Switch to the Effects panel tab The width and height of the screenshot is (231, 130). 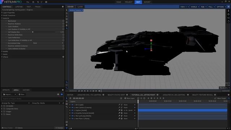tap(6, 90)
